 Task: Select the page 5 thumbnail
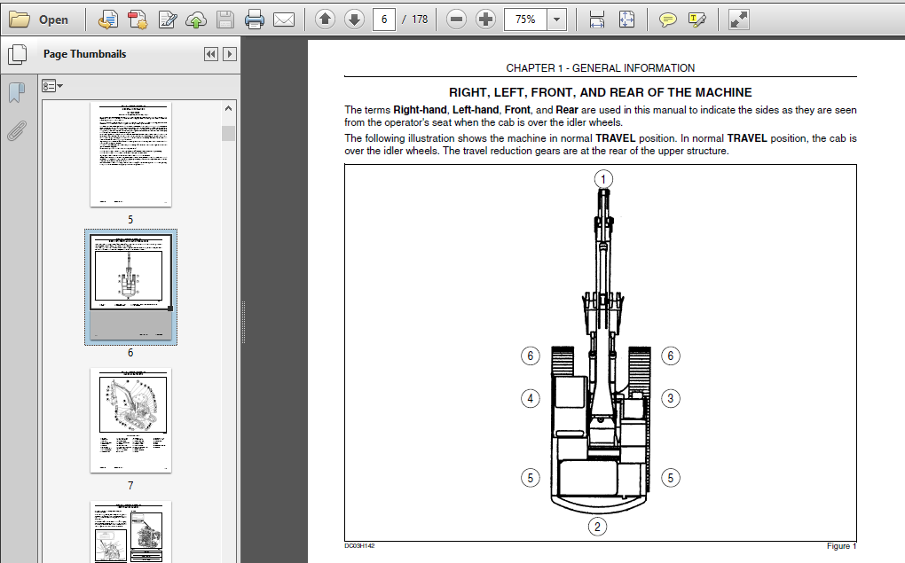tap(130, 155)
